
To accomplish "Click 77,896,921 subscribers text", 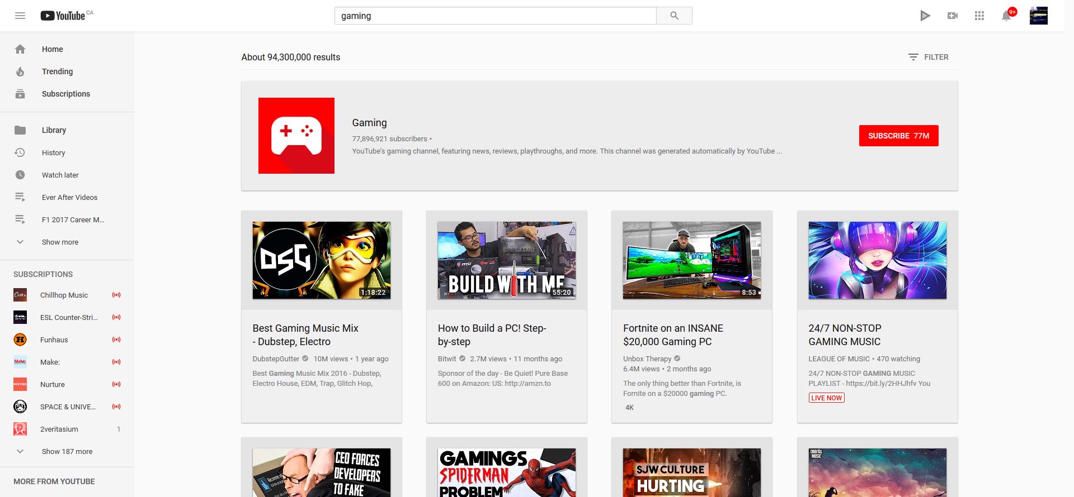I will 389,138.
